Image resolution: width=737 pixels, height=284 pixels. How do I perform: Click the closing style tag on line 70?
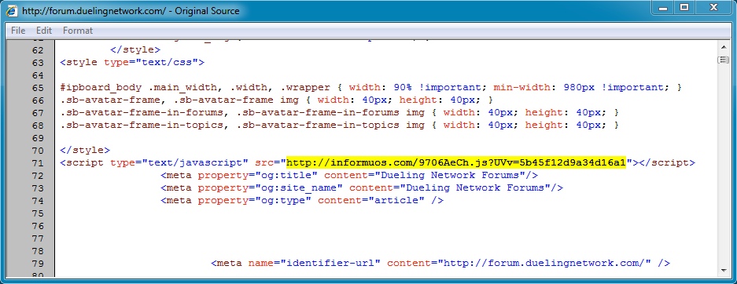(x=85, y=151)
